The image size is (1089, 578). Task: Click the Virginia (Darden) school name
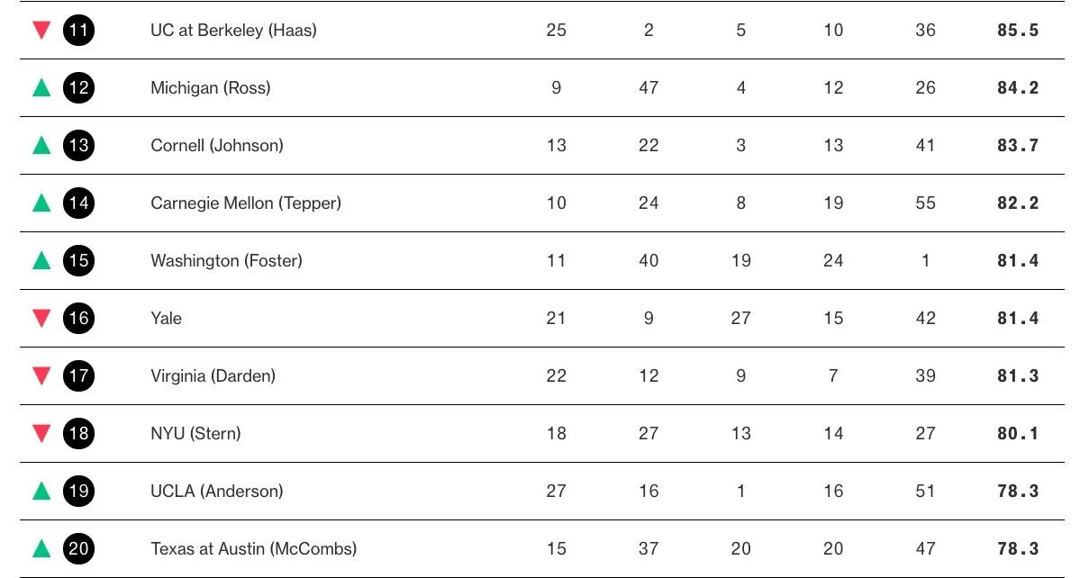click(213, 375)
